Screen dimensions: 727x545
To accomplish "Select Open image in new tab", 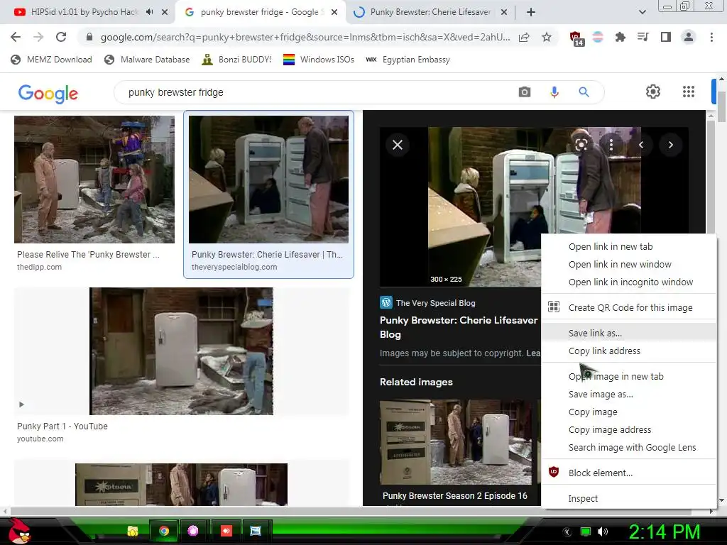I will [x=629, y=376].
